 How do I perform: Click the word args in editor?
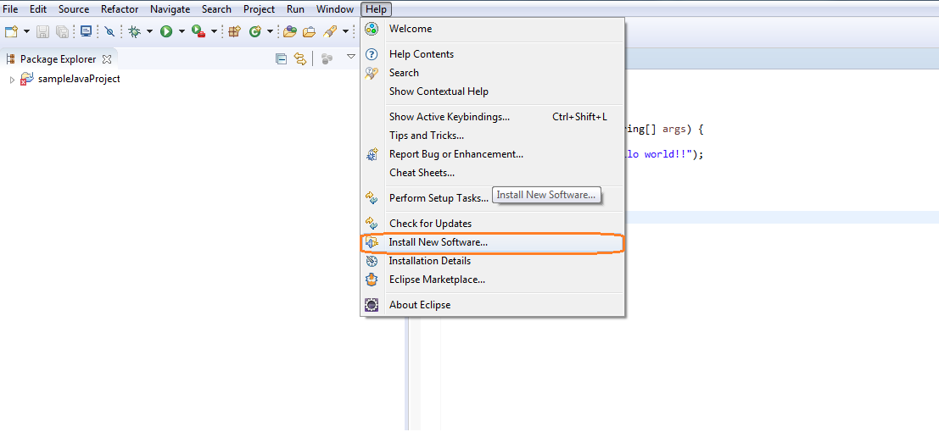click(674, 130)
